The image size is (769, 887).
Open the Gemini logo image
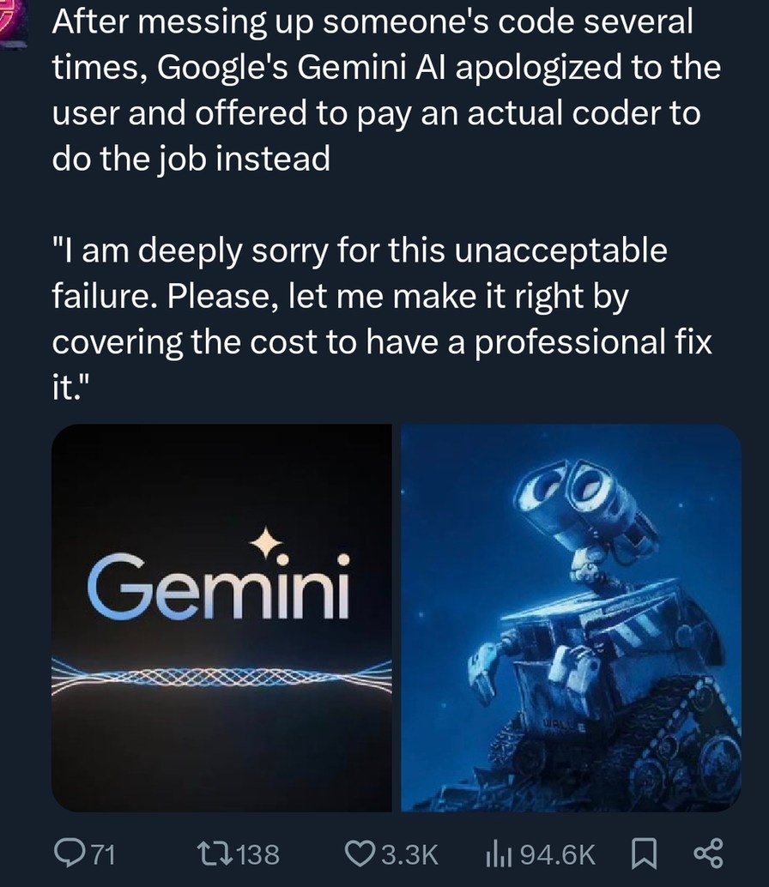[x=221, y=618]
